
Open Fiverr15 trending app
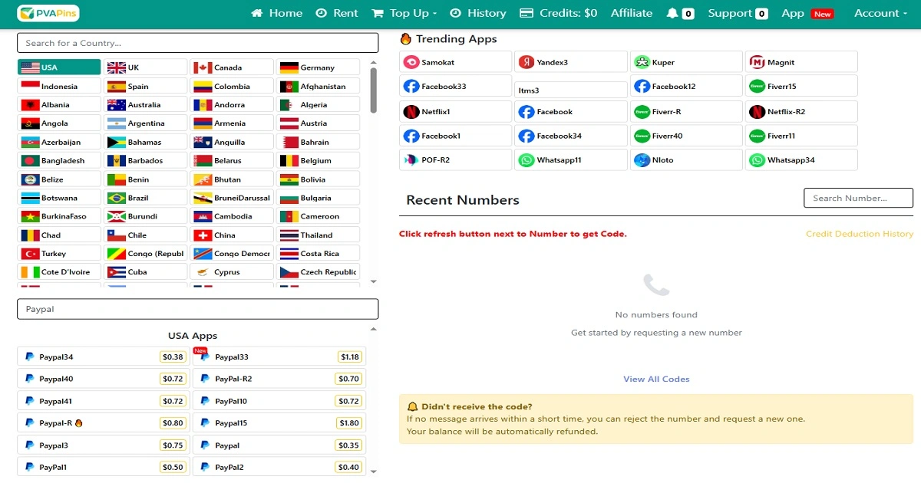801,86
